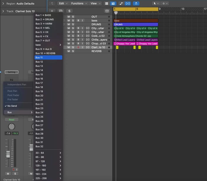Expand the Track: Clarinet Solo 10 disclosure triangle

pyautogui.click(x=3, y=11)
